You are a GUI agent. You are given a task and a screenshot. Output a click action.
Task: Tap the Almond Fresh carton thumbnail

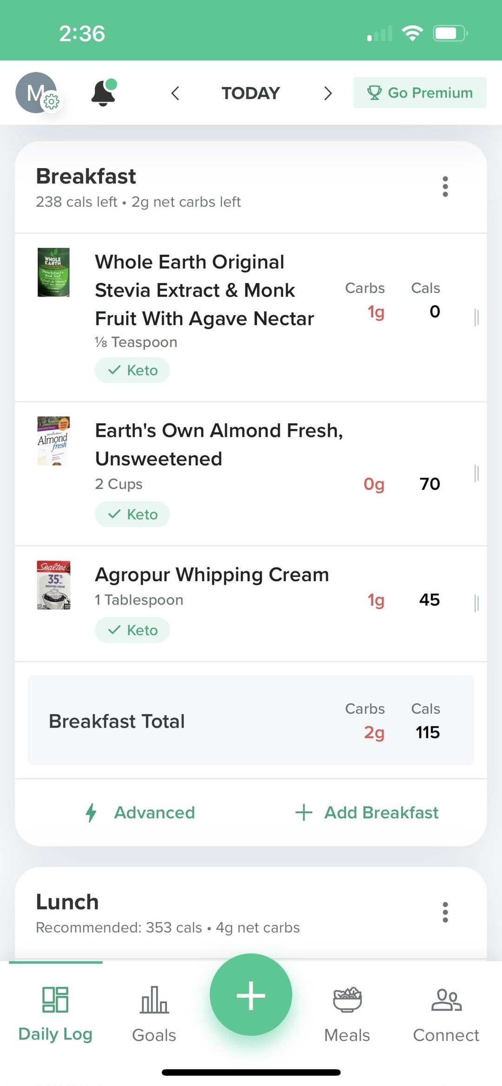tap(53, 441)
